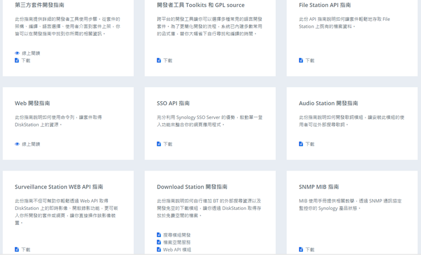Open 線上閱讀 link for 第三方套件開發指南
This screenshot has width=421, height=255.
click(31, 53)
